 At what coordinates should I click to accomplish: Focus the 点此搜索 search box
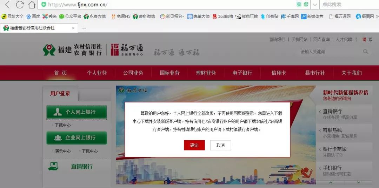349,4
